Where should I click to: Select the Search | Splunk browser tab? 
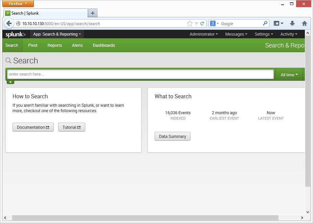click(x=46, y=13)
